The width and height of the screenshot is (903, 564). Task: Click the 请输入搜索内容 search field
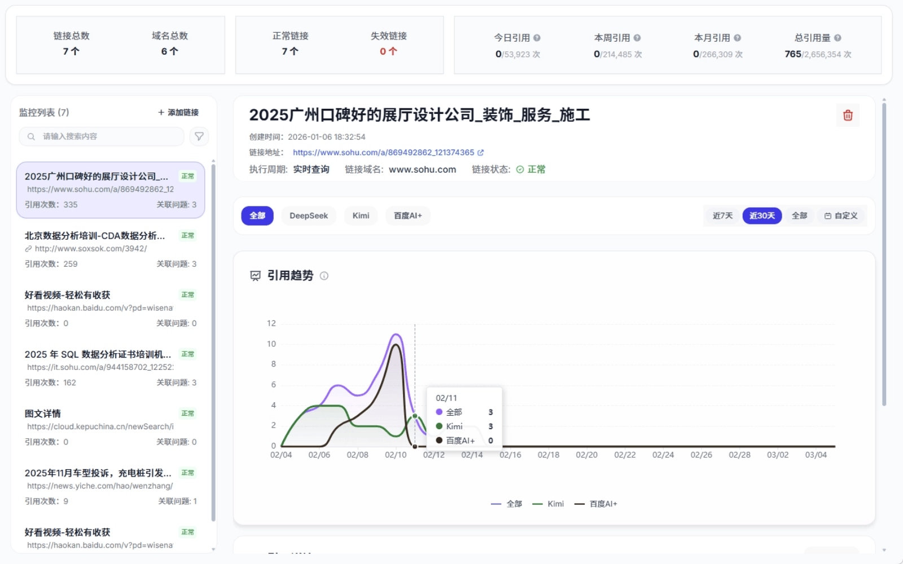pyautogui.click(x=102, y=136)
